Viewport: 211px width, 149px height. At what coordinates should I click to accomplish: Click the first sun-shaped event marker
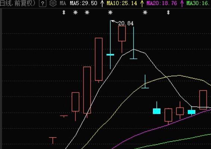[75, 13]
